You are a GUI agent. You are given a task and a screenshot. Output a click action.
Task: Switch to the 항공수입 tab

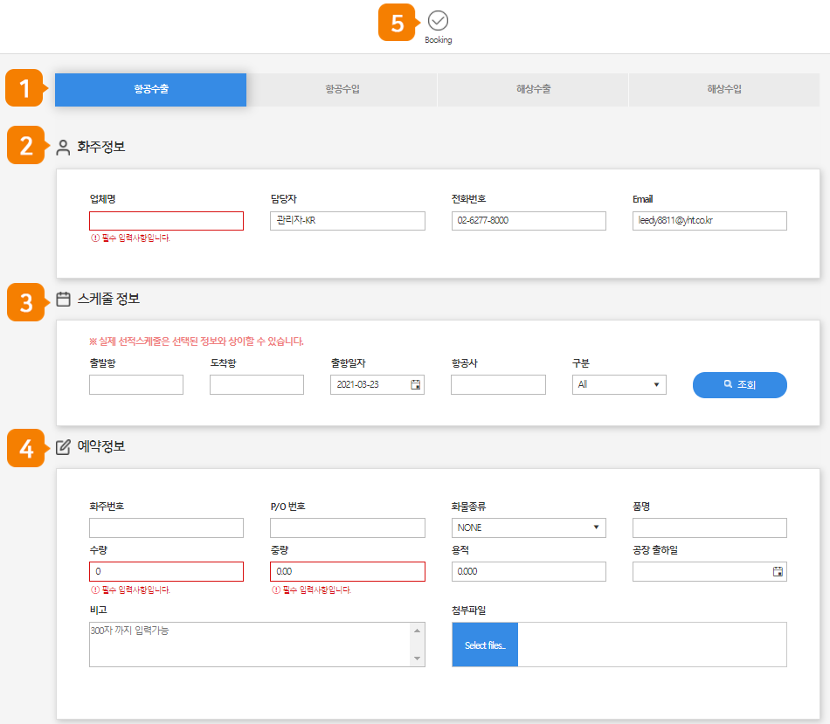point(342,89)
